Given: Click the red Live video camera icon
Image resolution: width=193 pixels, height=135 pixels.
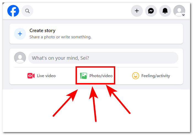Looking at the screenshot, I should (31, 76).
